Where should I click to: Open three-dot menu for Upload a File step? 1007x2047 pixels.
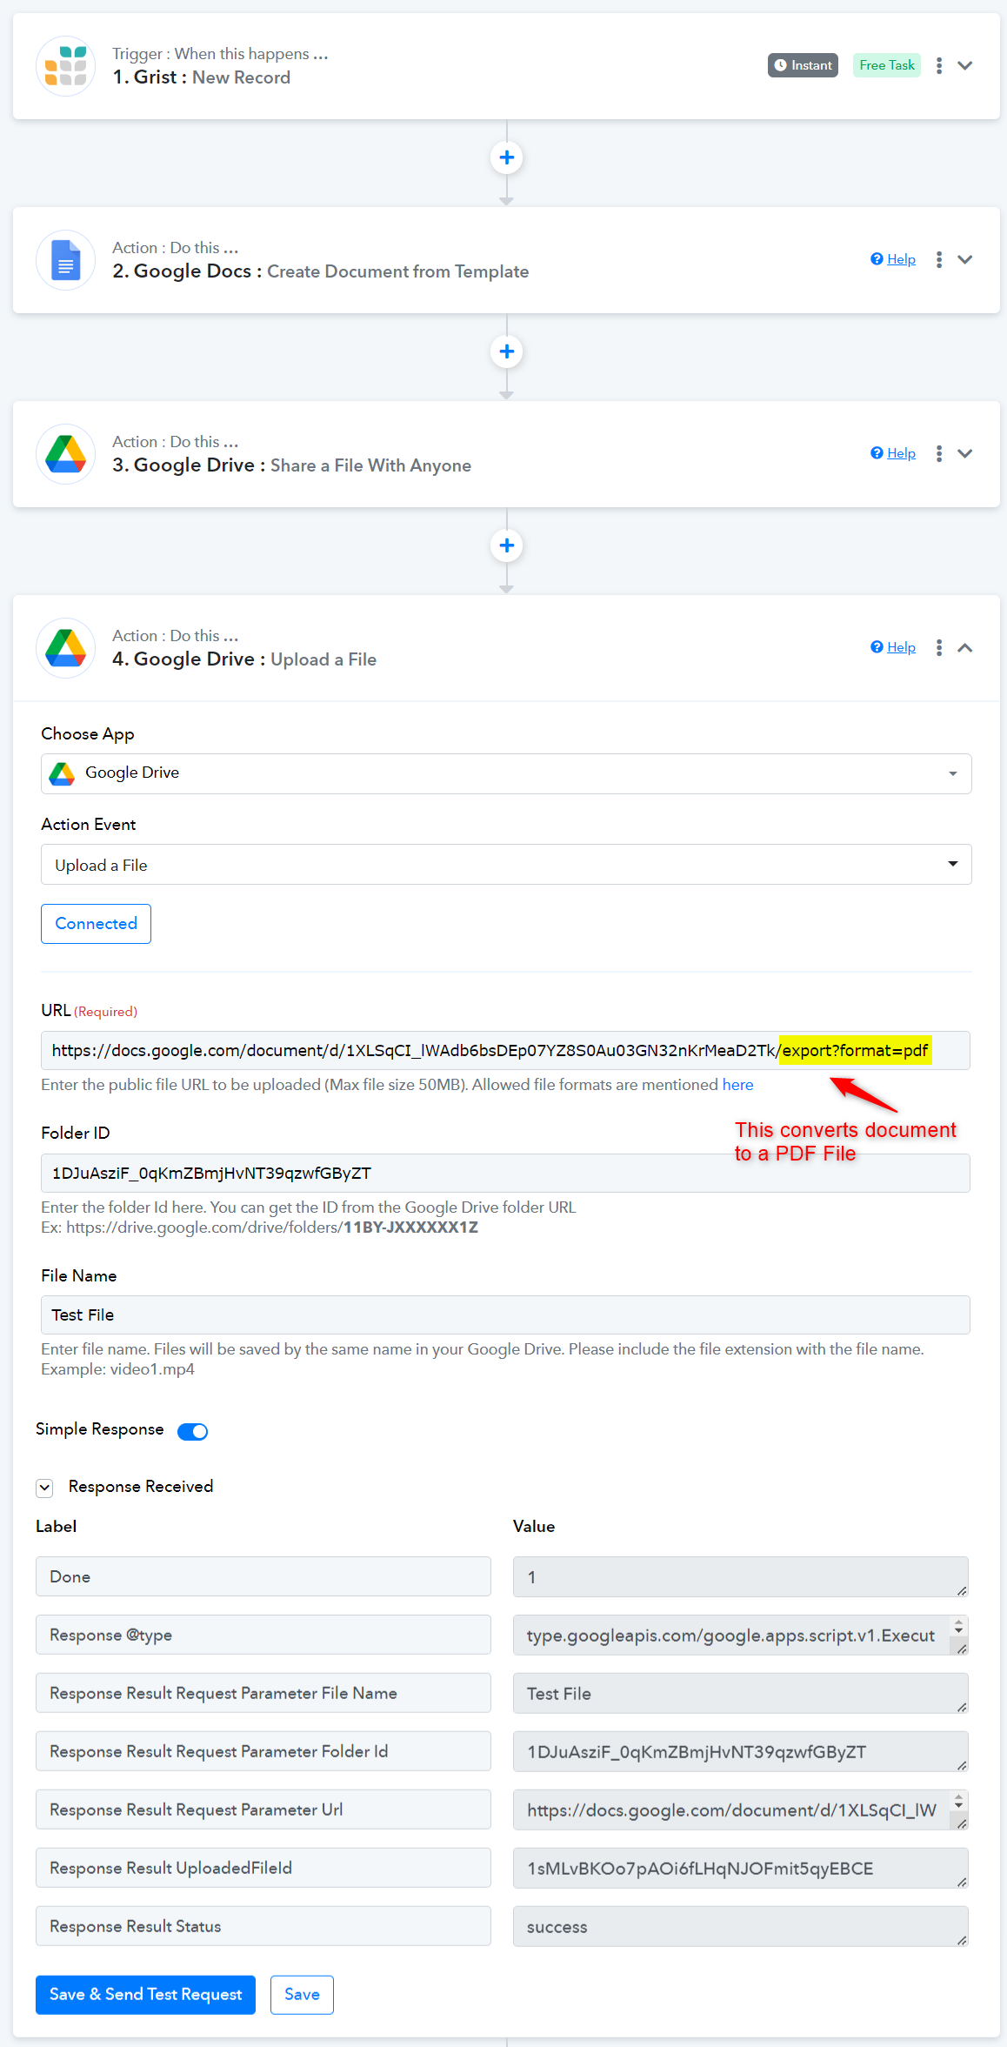939,647
